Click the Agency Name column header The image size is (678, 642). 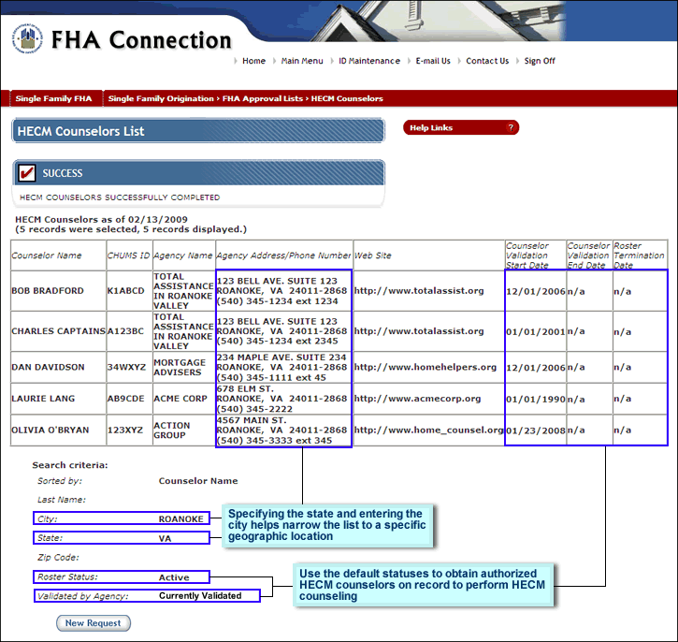tap(183, 255)
